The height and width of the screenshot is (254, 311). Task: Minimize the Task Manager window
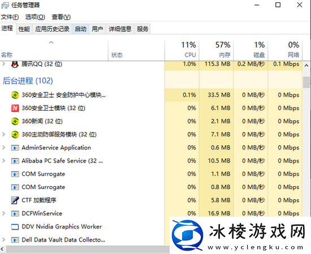[x=257, y=5]
